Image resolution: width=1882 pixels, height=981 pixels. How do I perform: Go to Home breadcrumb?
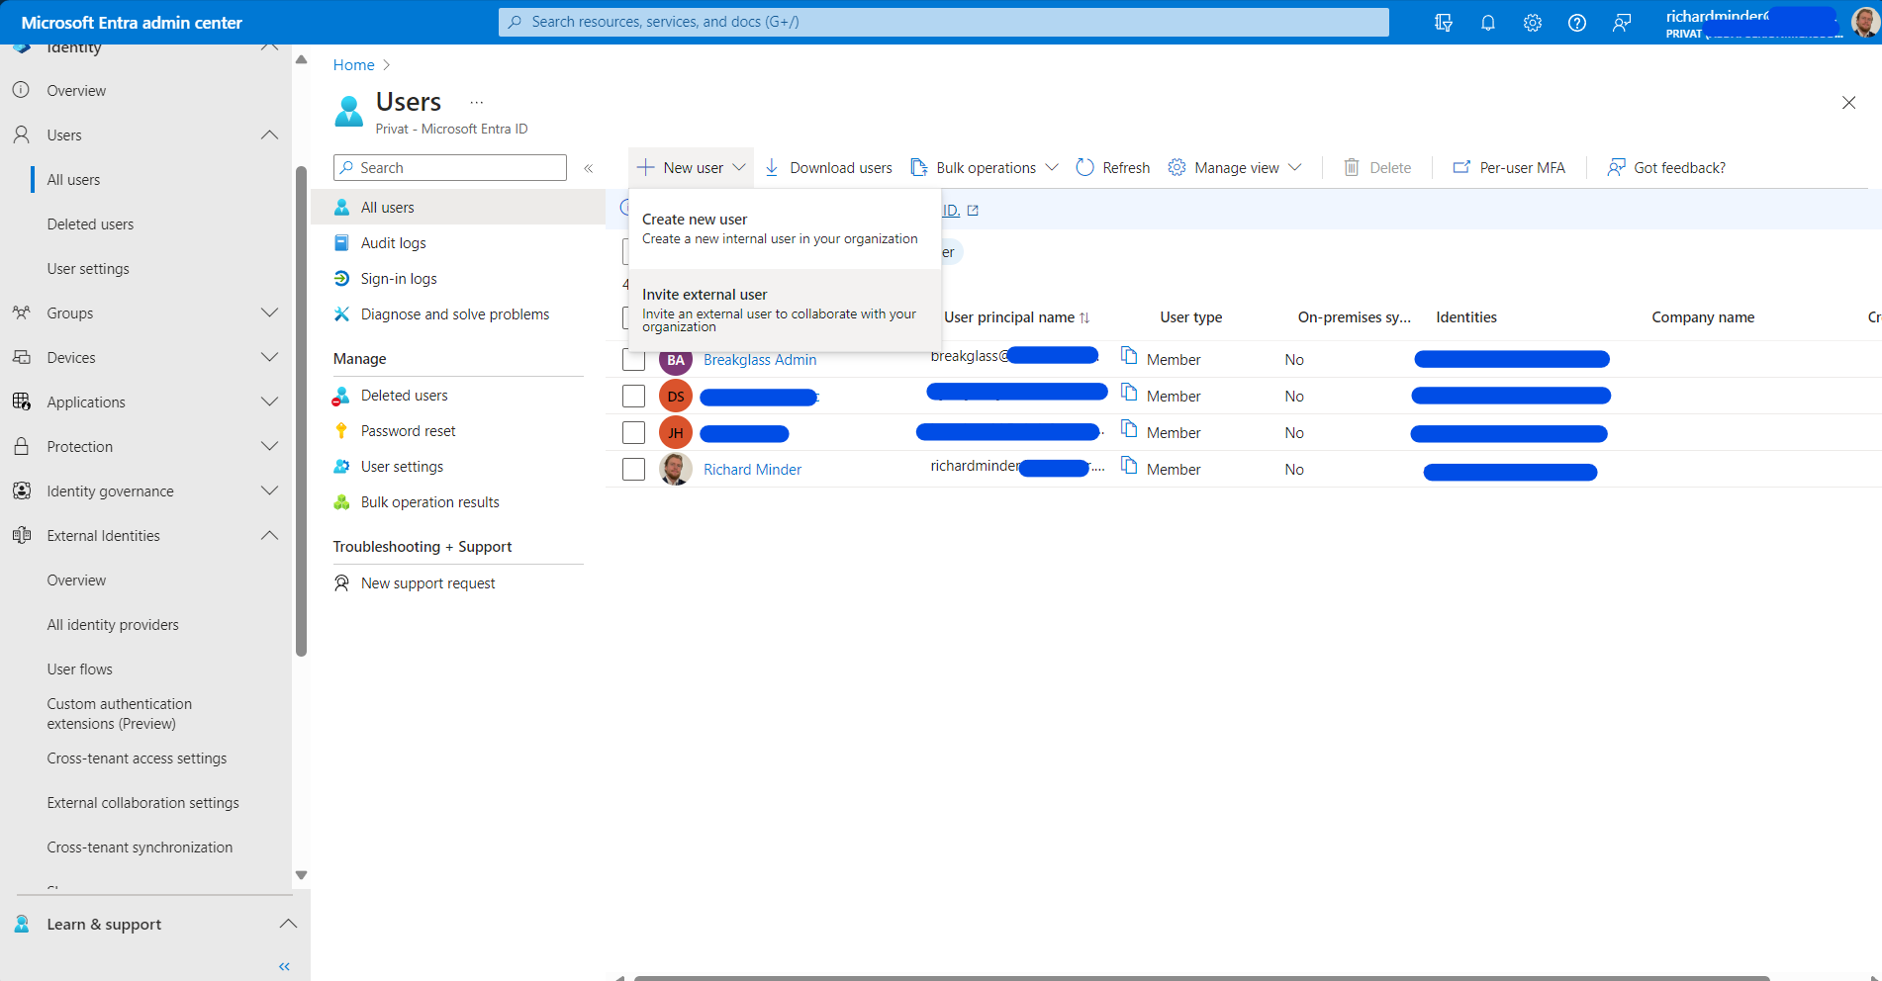point(353,65)
